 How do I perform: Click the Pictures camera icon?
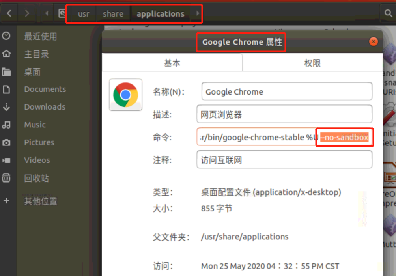tap(6, 143)
